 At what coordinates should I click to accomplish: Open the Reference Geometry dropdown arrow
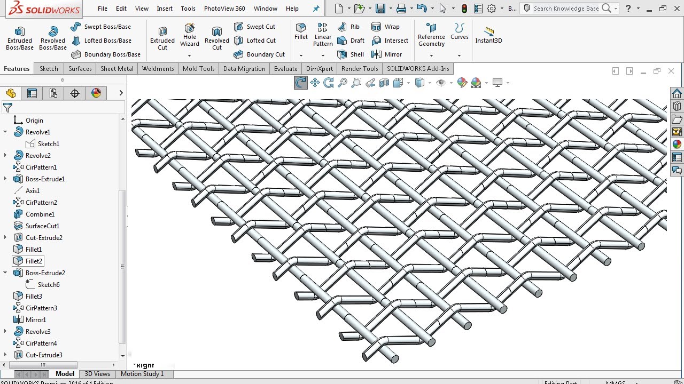point(431,55)
